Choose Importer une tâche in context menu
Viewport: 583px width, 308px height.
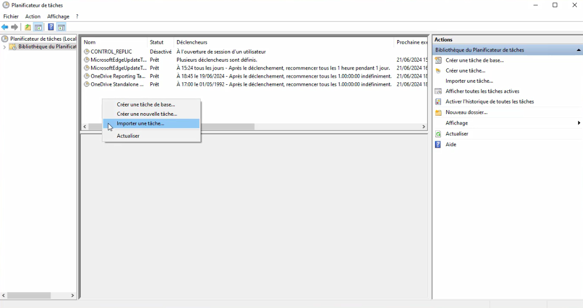point(140,123)
